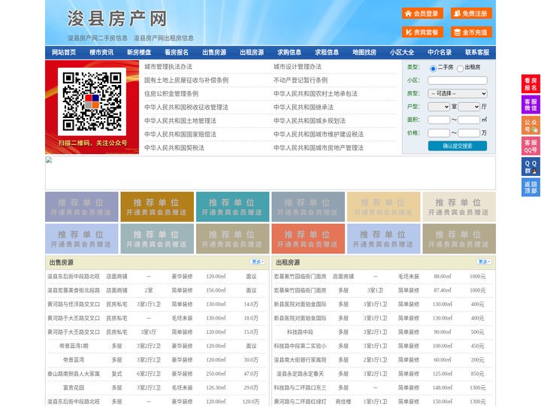Open 中华人民共和国契税法 link
The image size is (541, 406).
[x=174, y=148]
